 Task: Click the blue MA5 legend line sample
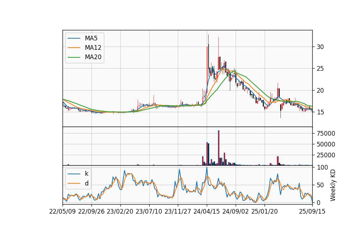tap(74, 38)
